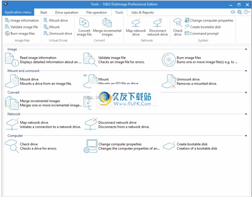Image resolution: width=252 pixels, height=197 pixels.
Task: Open the Jobs & Reports tab
Action: tap(142, 13)
